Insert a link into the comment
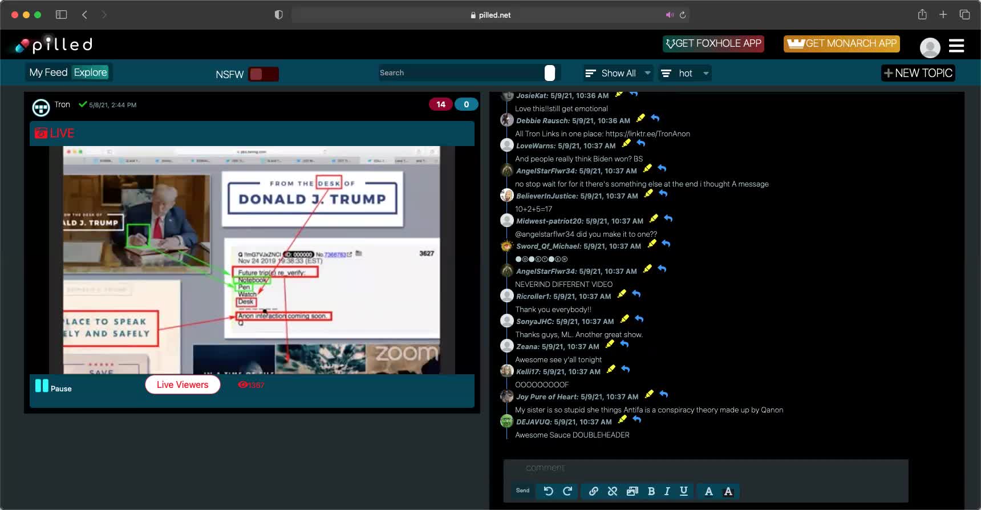 (594, 491)
